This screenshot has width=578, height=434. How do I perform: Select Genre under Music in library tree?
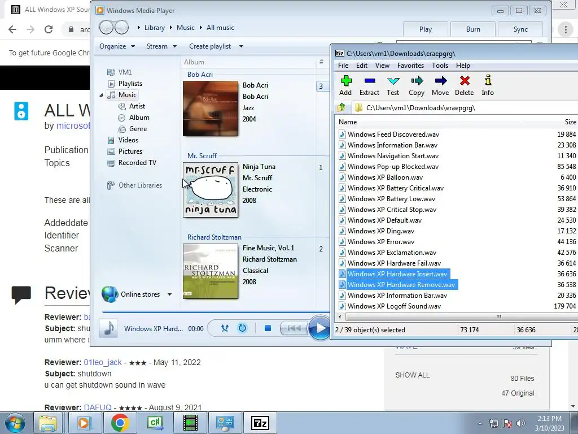click(138, 128)
